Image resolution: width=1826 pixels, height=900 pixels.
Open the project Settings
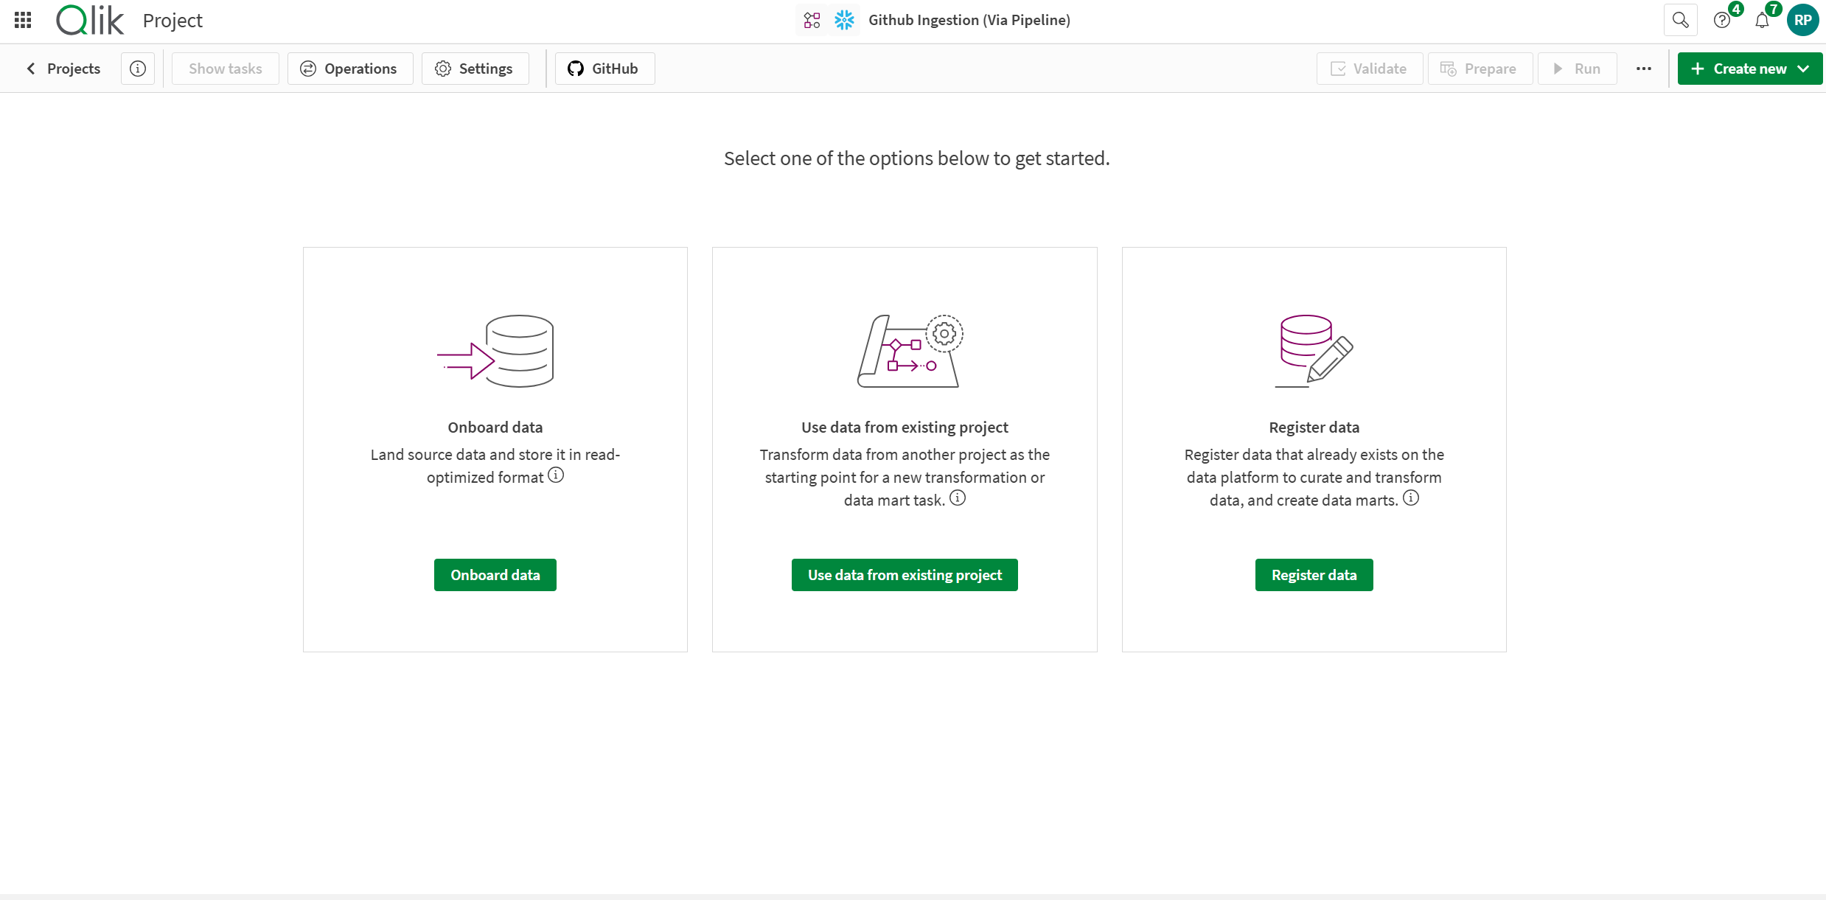[474, 68]
